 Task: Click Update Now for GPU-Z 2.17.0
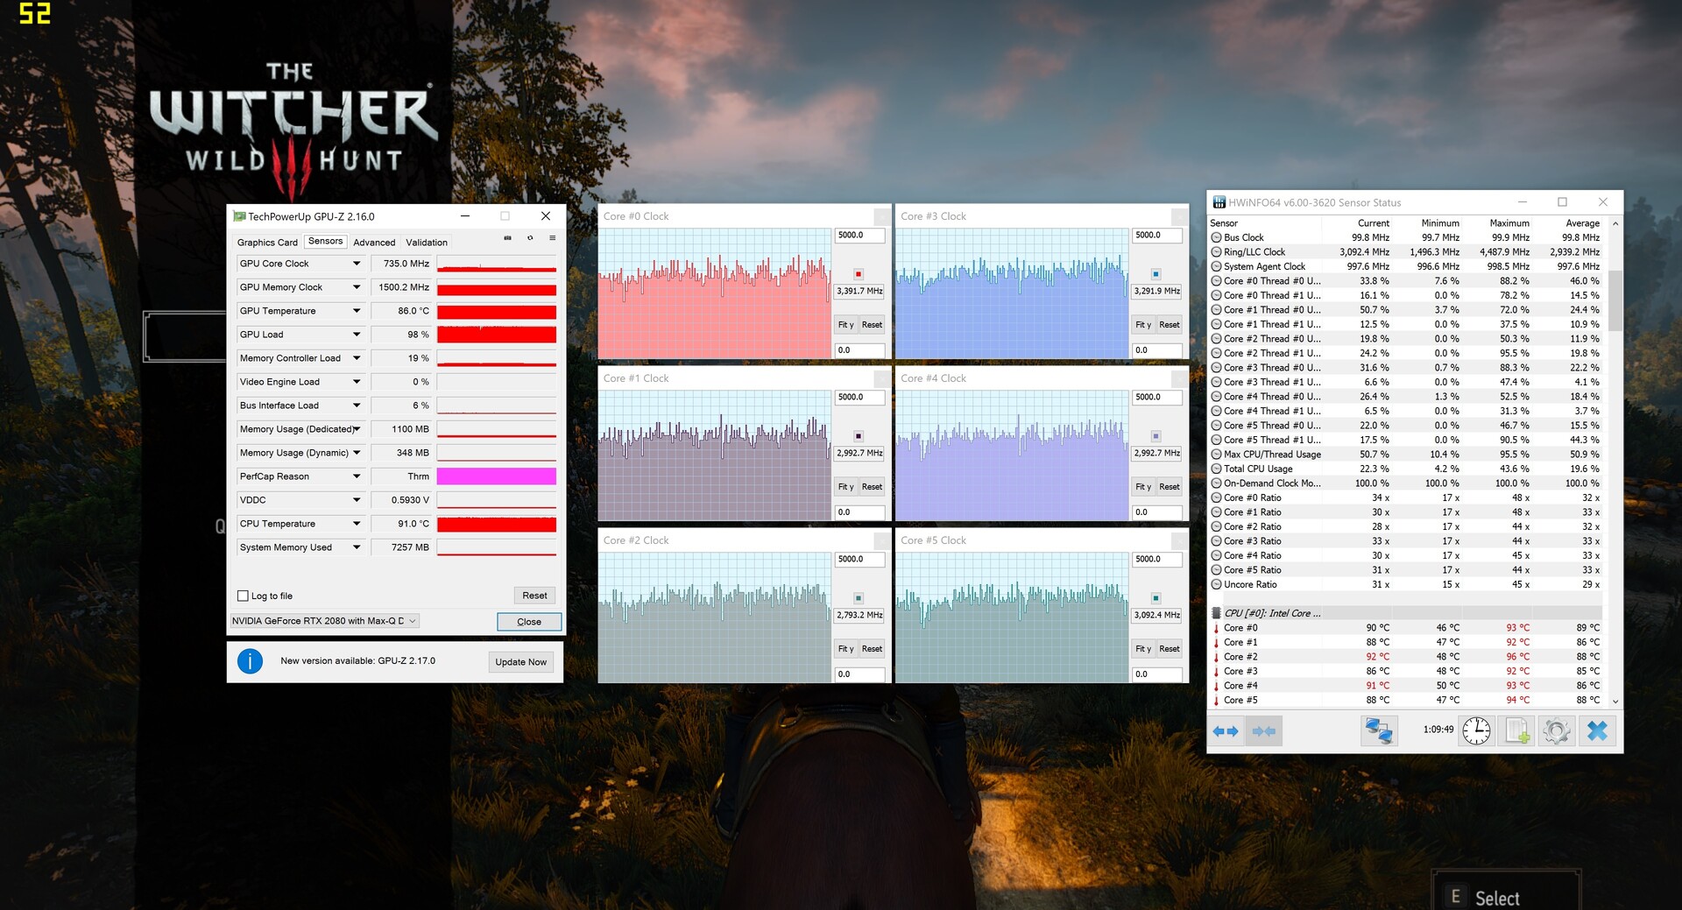(520, 662)
